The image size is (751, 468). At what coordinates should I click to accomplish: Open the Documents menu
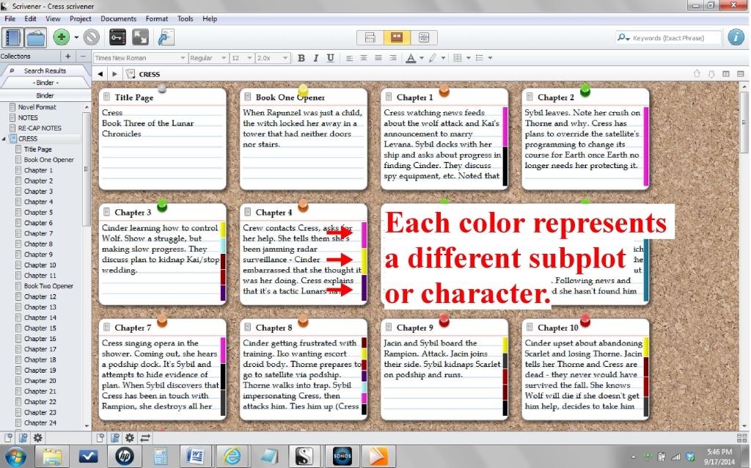(118, 18)
